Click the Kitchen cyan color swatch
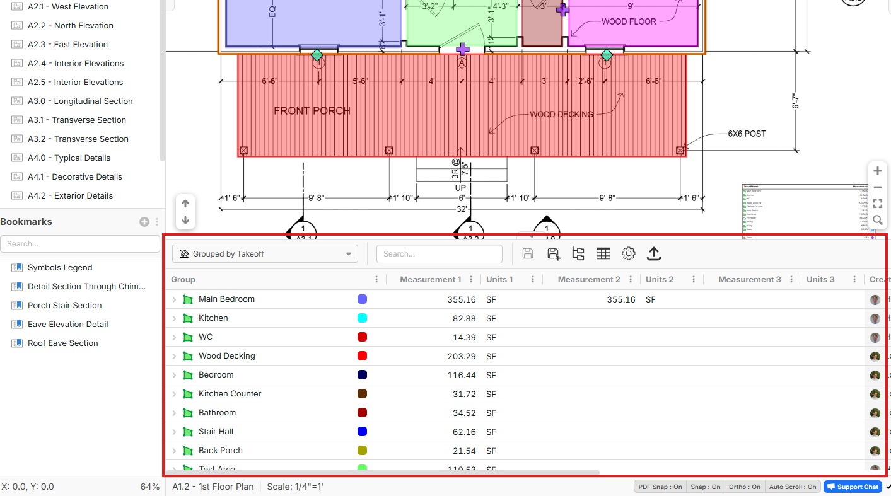The height and width of the screenshot is (496, 891). [362, 318]
